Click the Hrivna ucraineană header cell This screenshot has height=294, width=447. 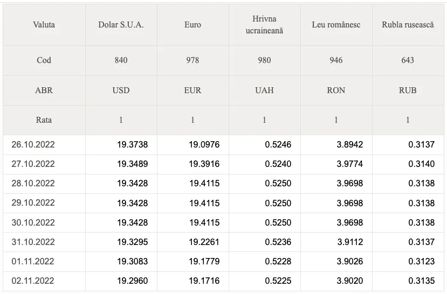pyautogui.click(x=264, y=25)
